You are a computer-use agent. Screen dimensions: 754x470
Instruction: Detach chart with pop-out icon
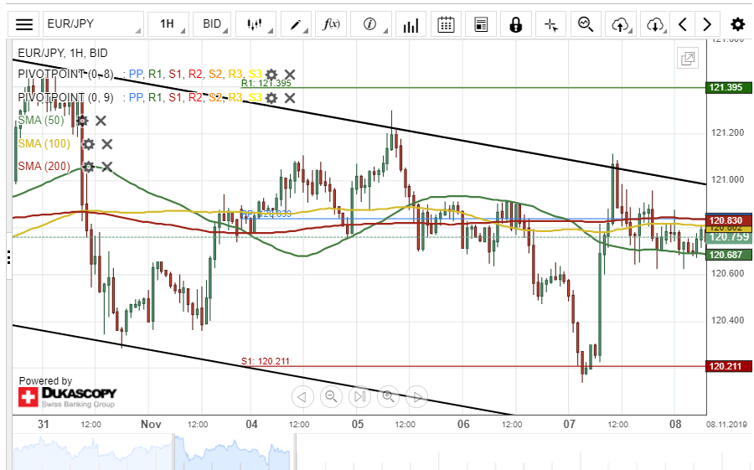point(688,59)
